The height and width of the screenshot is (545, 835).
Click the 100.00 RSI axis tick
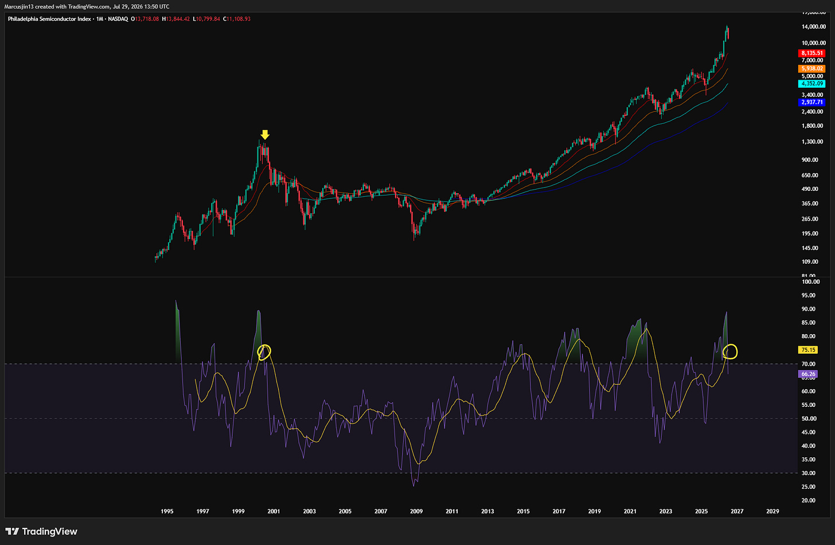click(x=810, y=282)
